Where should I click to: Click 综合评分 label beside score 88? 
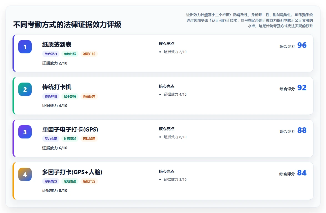point(287,132)
